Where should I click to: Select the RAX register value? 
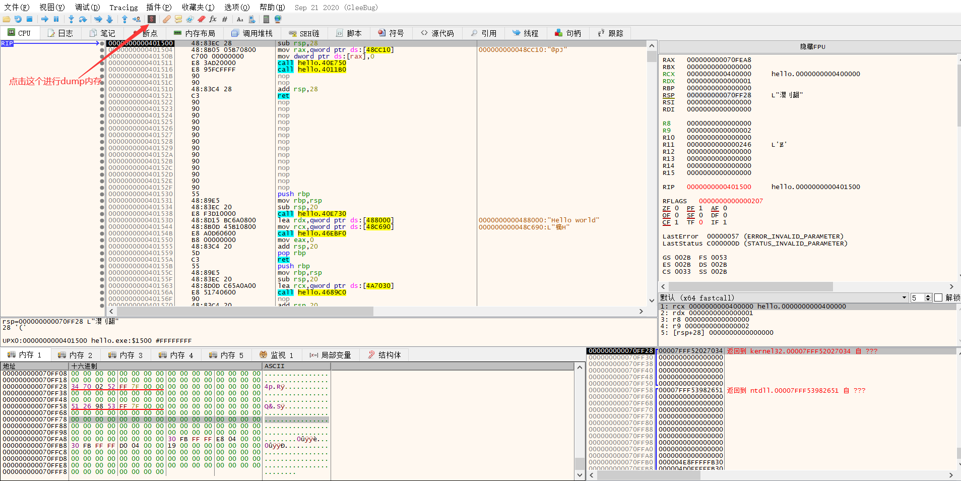[719, 60]
